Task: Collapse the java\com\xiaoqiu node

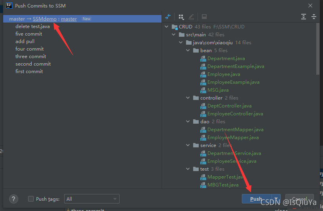Action: click(x=180, y=43)
